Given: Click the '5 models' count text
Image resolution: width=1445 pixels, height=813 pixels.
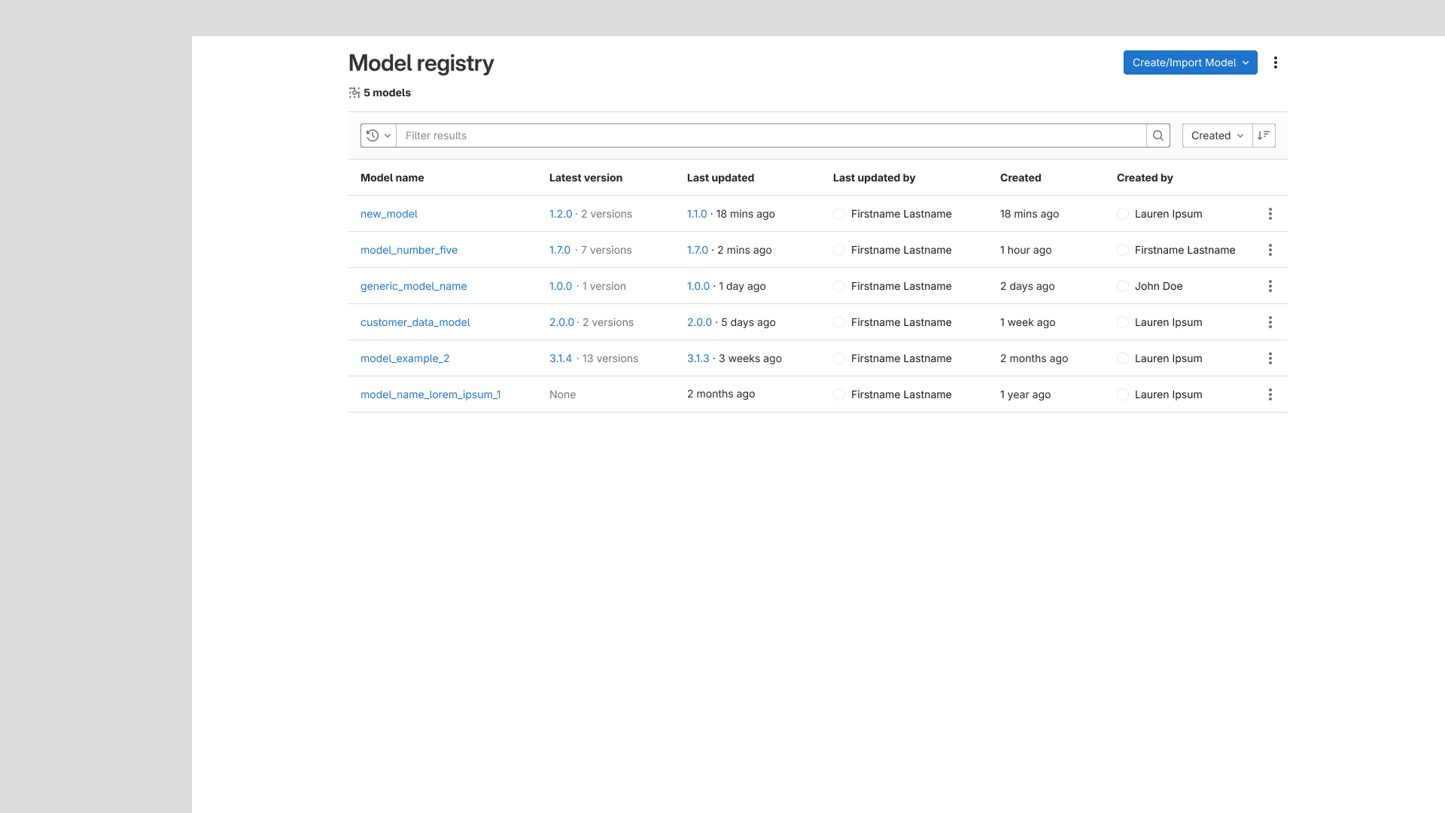Looking at the screenshot, I should coord(387,93).
